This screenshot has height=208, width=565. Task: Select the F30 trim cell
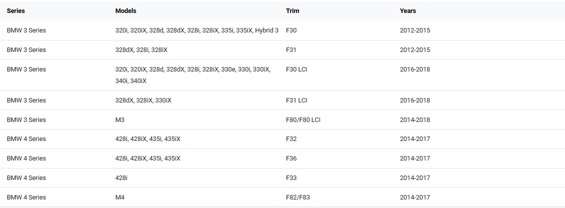click(291, 30)
